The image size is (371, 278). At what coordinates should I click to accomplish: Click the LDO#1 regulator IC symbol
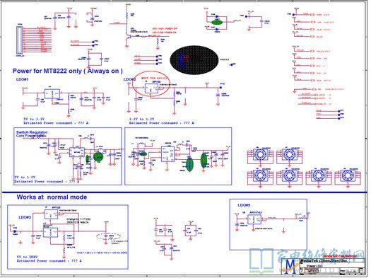point(52,94)
